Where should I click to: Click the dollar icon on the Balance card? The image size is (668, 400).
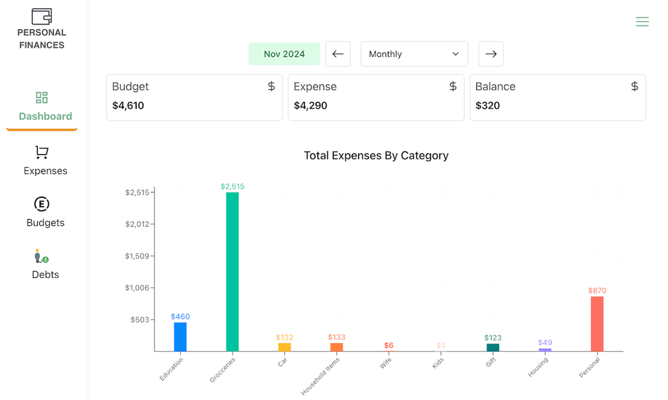click(634, 87)
